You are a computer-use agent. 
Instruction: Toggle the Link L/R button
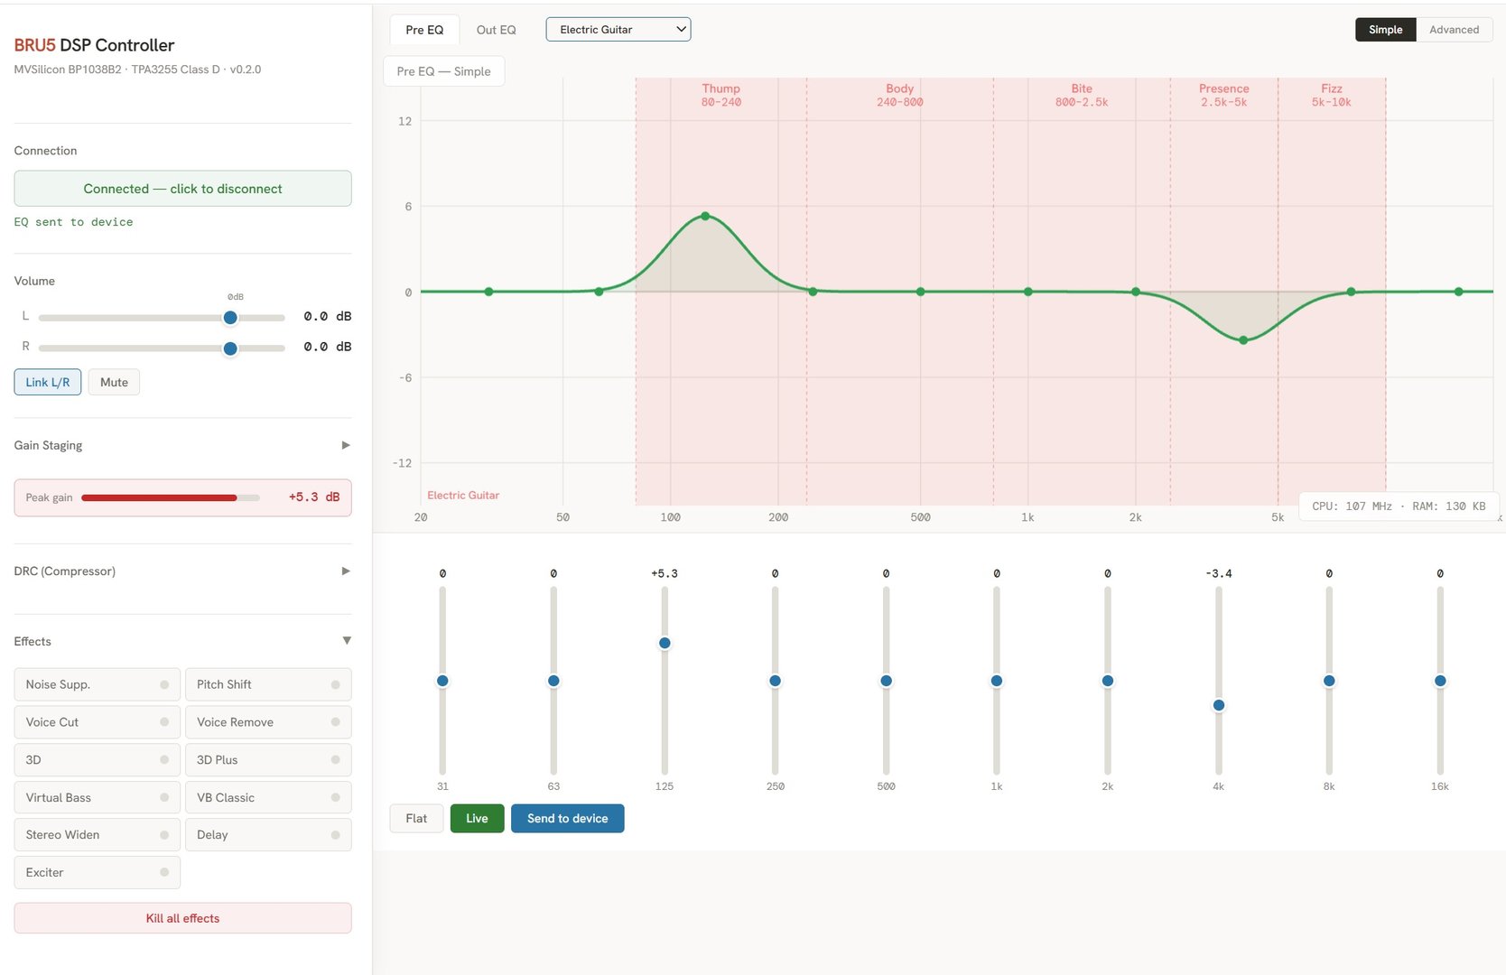[48, 382]
